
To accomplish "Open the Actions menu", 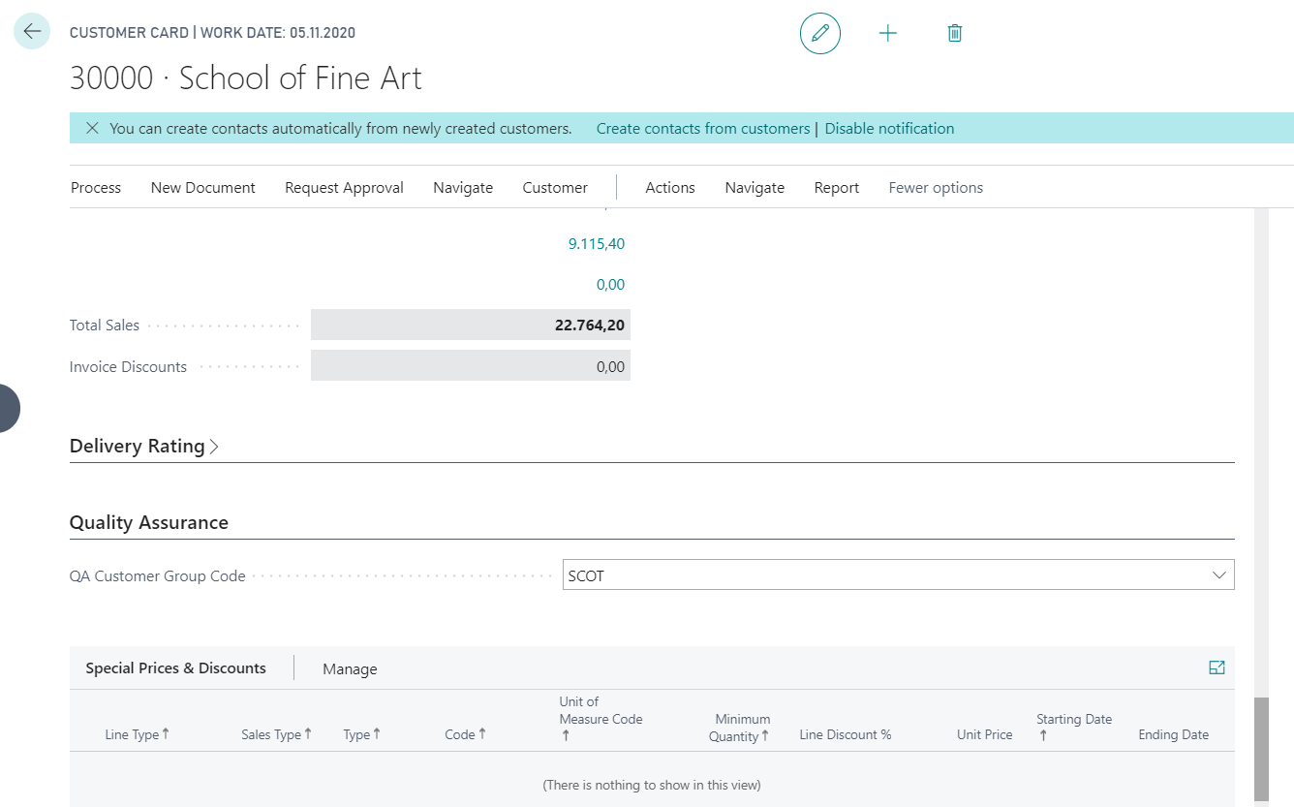I will pyautogui.click(x=670, y=188).
